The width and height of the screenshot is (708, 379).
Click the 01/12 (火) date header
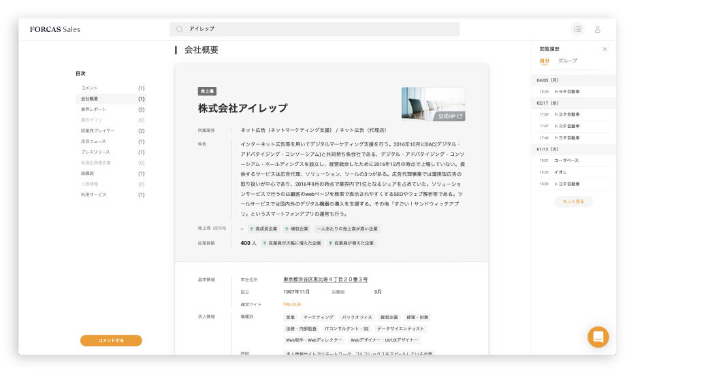pyautogui.click(x=573, y=149)
